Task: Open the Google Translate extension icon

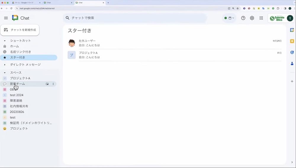Action: tap(263, 9)
